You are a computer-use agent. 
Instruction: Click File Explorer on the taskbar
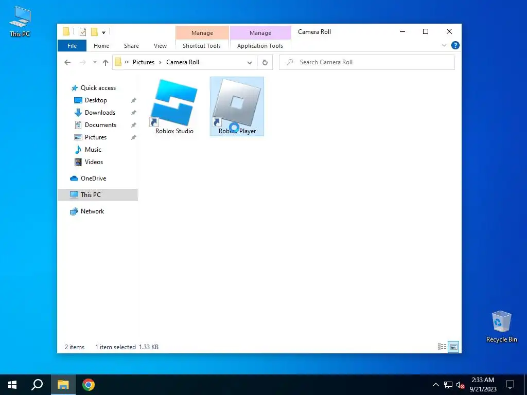point(63,385)
